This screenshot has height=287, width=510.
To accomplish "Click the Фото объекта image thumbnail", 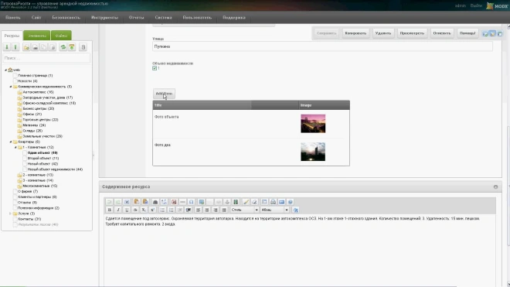I will (x=313, y=124).
